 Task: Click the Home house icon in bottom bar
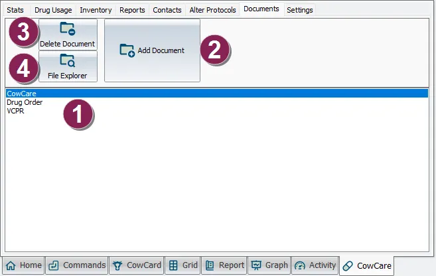(x=11, y=265)
